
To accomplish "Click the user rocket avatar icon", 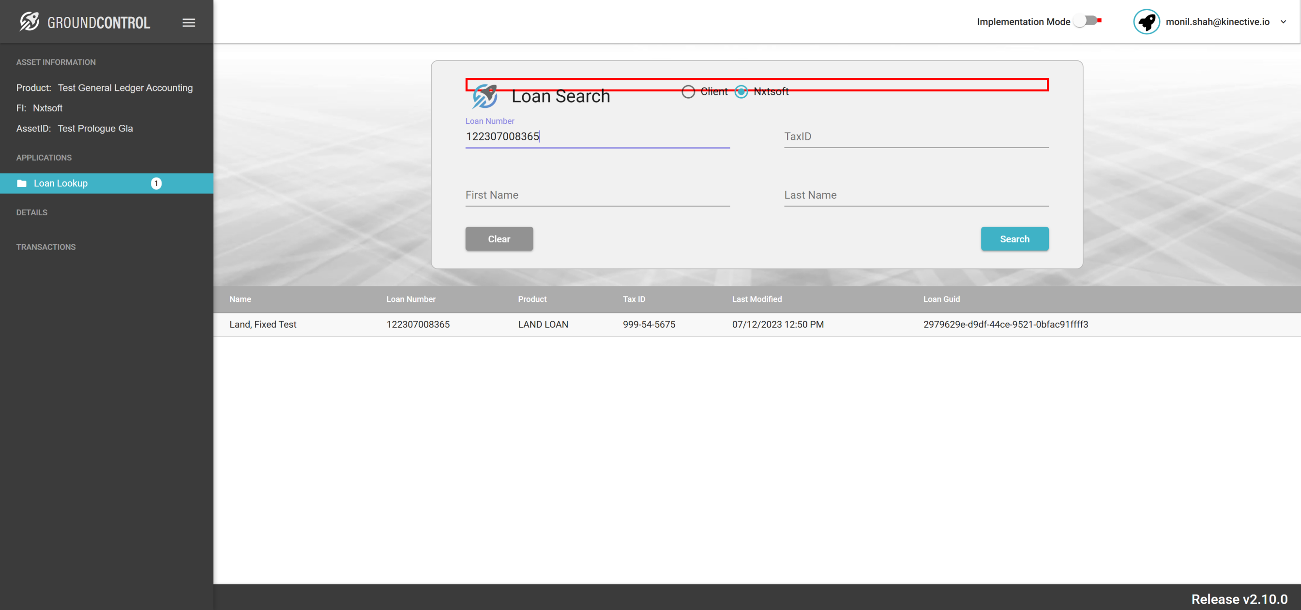I will tap(1146, 22).
